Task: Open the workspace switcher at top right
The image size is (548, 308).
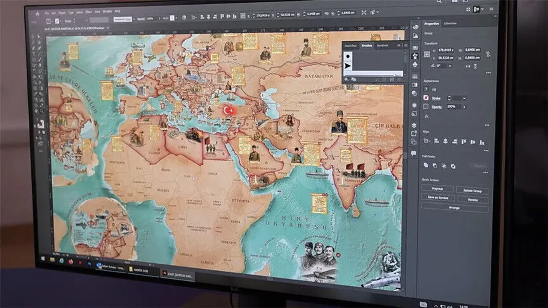Action: click(x=478, y=9)
